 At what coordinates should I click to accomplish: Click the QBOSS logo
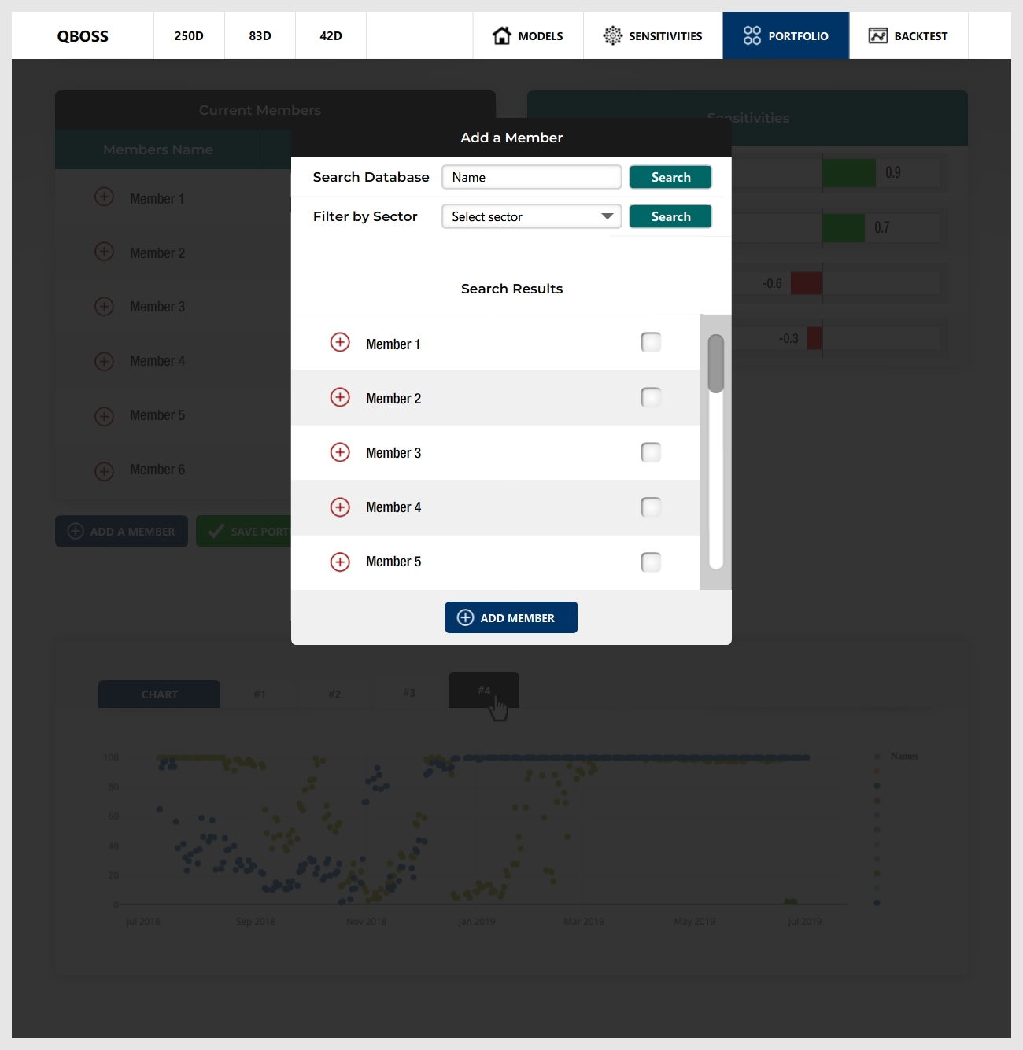coord(83,36)
